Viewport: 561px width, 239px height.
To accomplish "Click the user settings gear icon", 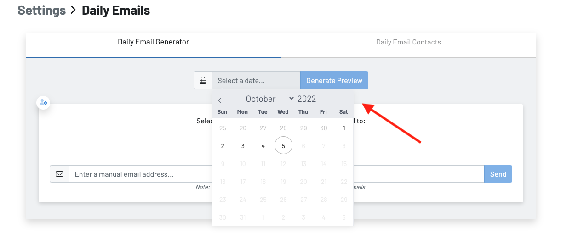I will click(x=43, y=102).
